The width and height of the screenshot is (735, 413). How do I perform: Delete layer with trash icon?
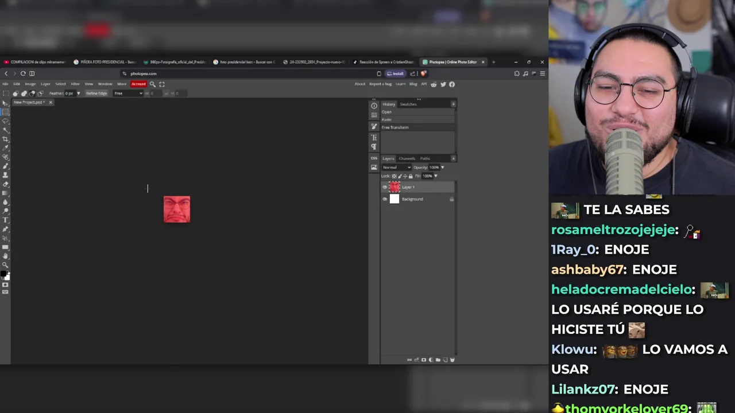coord(452,360)
